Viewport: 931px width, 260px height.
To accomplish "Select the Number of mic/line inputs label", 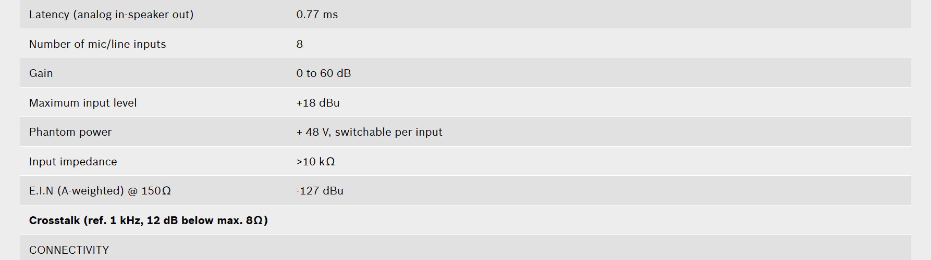I will (97, 44).
